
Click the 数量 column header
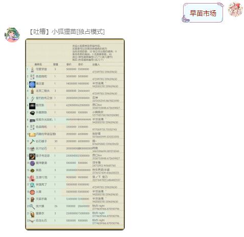point(56,64)
